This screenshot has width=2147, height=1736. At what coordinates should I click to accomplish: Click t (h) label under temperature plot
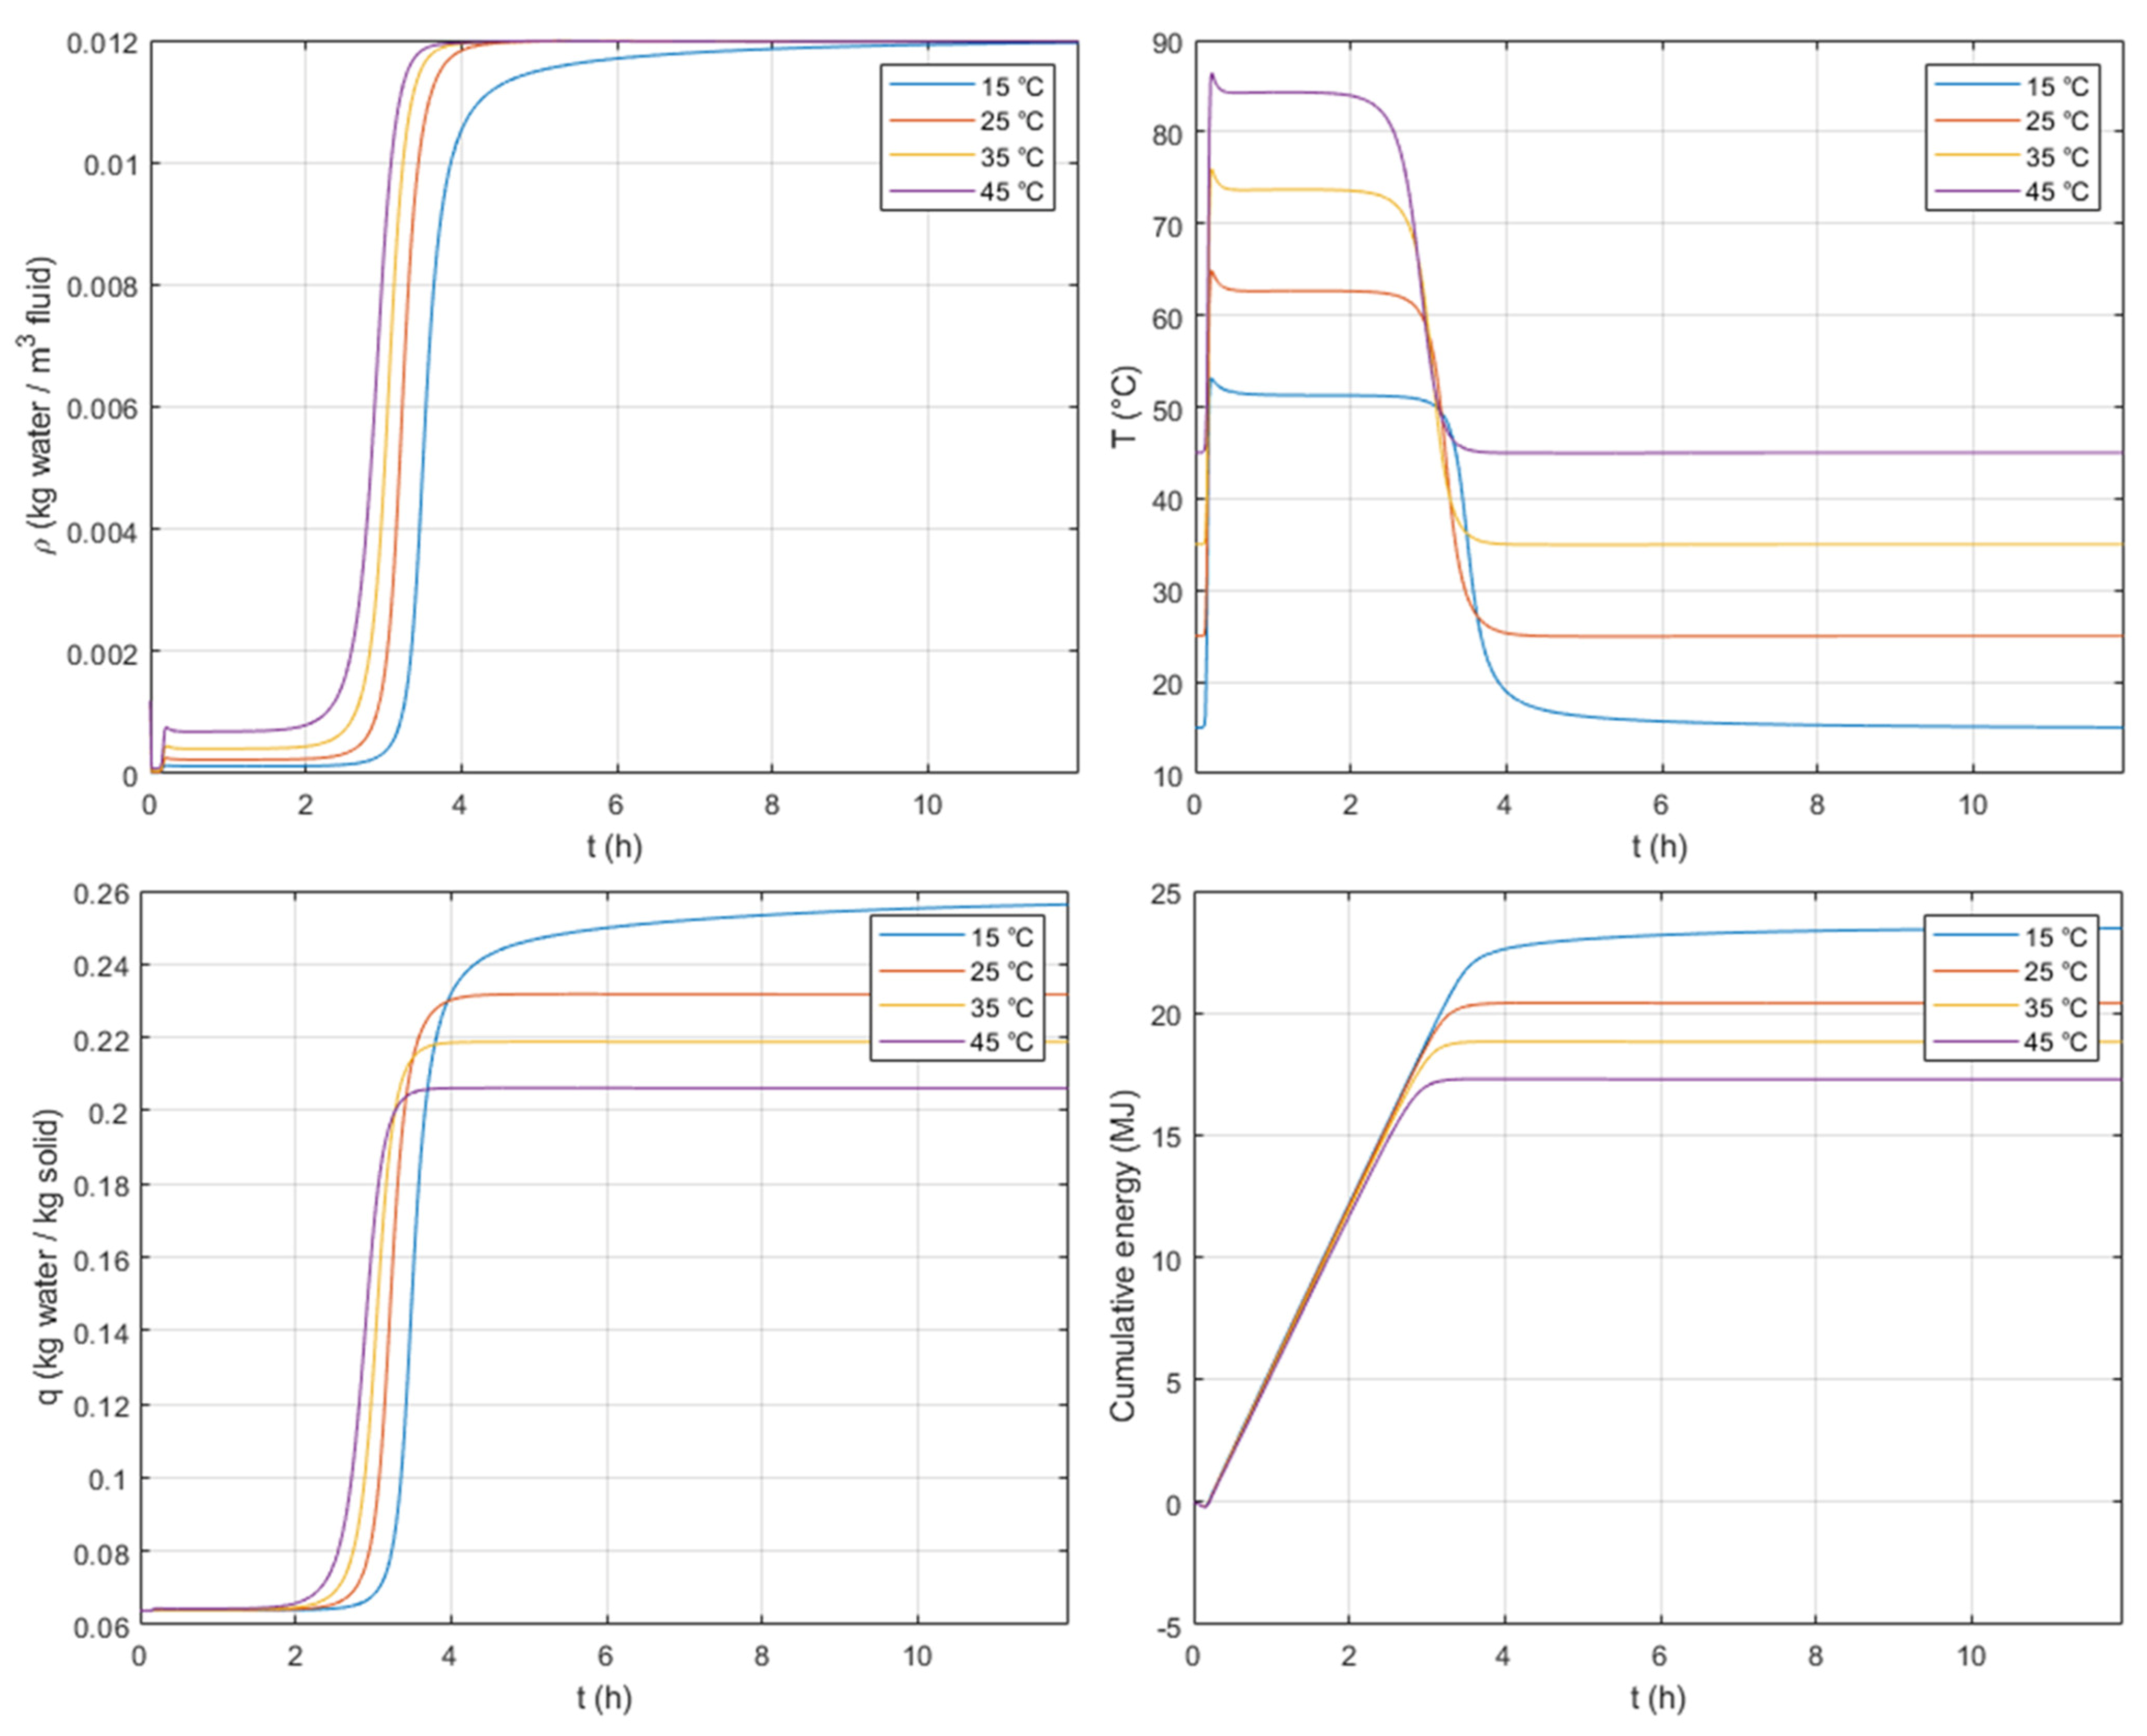[1659, 847]
